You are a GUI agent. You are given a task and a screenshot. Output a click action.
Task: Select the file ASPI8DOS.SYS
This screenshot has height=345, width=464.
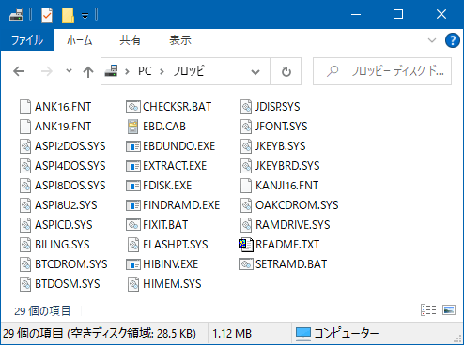pos(63,186)
